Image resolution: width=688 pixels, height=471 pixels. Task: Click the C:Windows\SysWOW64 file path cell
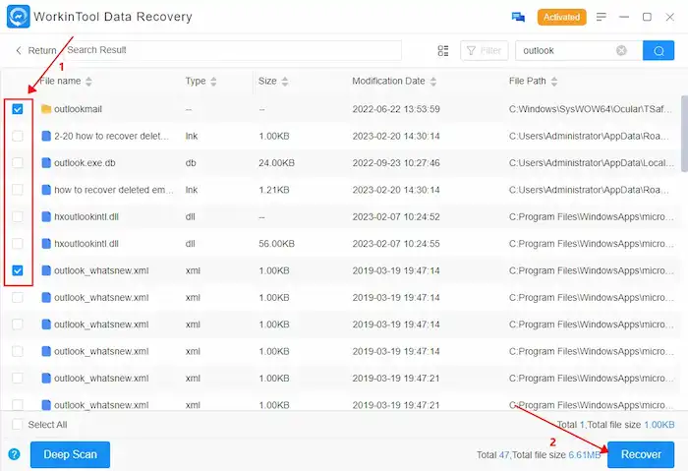coord(590,109)
